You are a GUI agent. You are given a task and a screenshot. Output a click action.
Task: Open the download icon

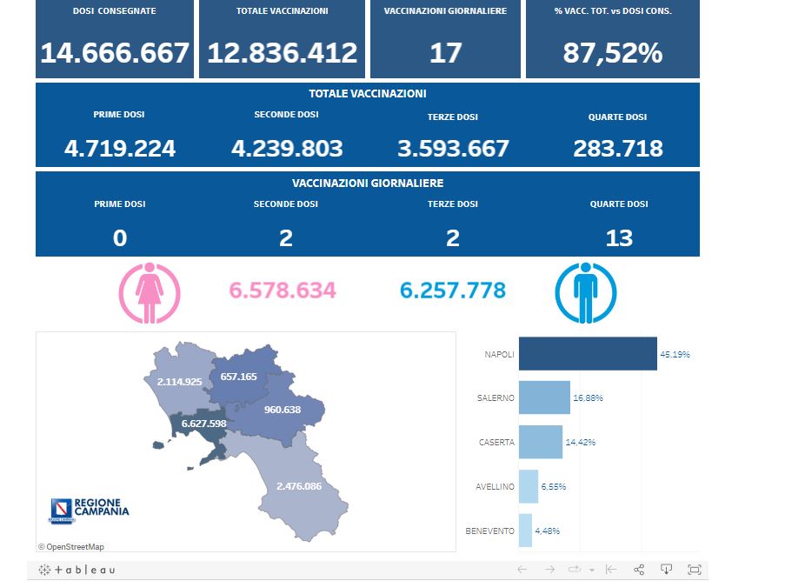coord(667,569)
